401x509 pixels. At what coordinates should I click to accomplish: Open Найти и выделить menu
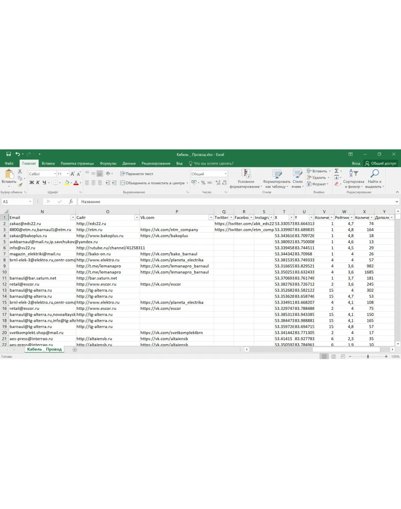[x=374, y=178]
